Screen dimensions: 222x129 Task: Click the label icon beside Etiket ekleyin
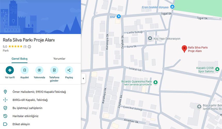coord(5,124)
